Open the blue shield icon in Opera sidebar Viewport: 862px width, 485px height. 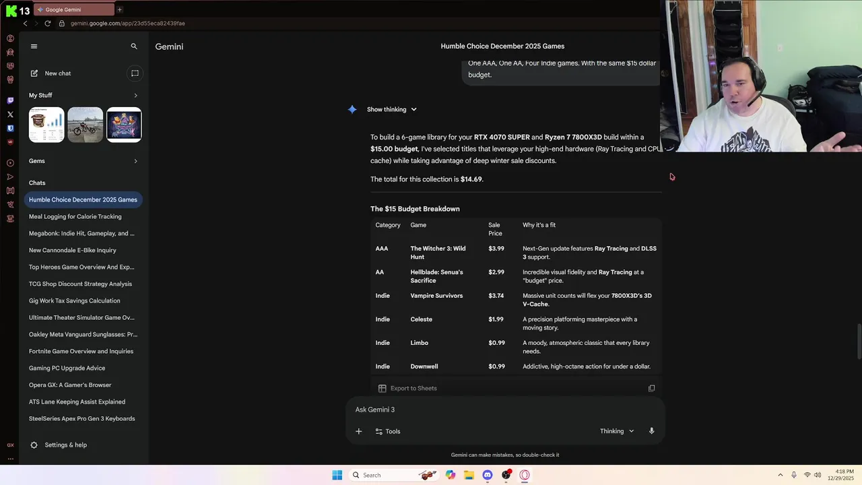[x=10, y=128]
